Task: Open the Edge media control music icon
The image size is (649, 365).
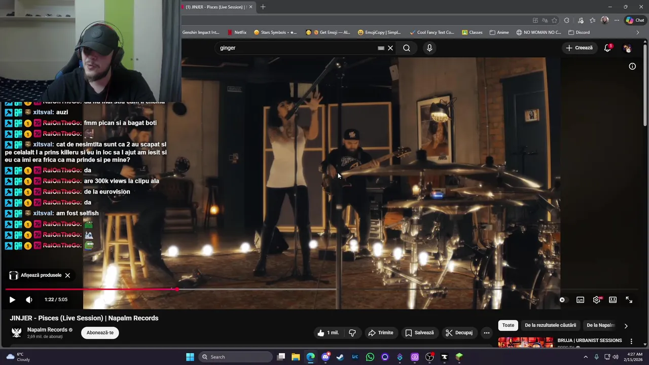Action: pyautogui.click(x=580, y=20)
